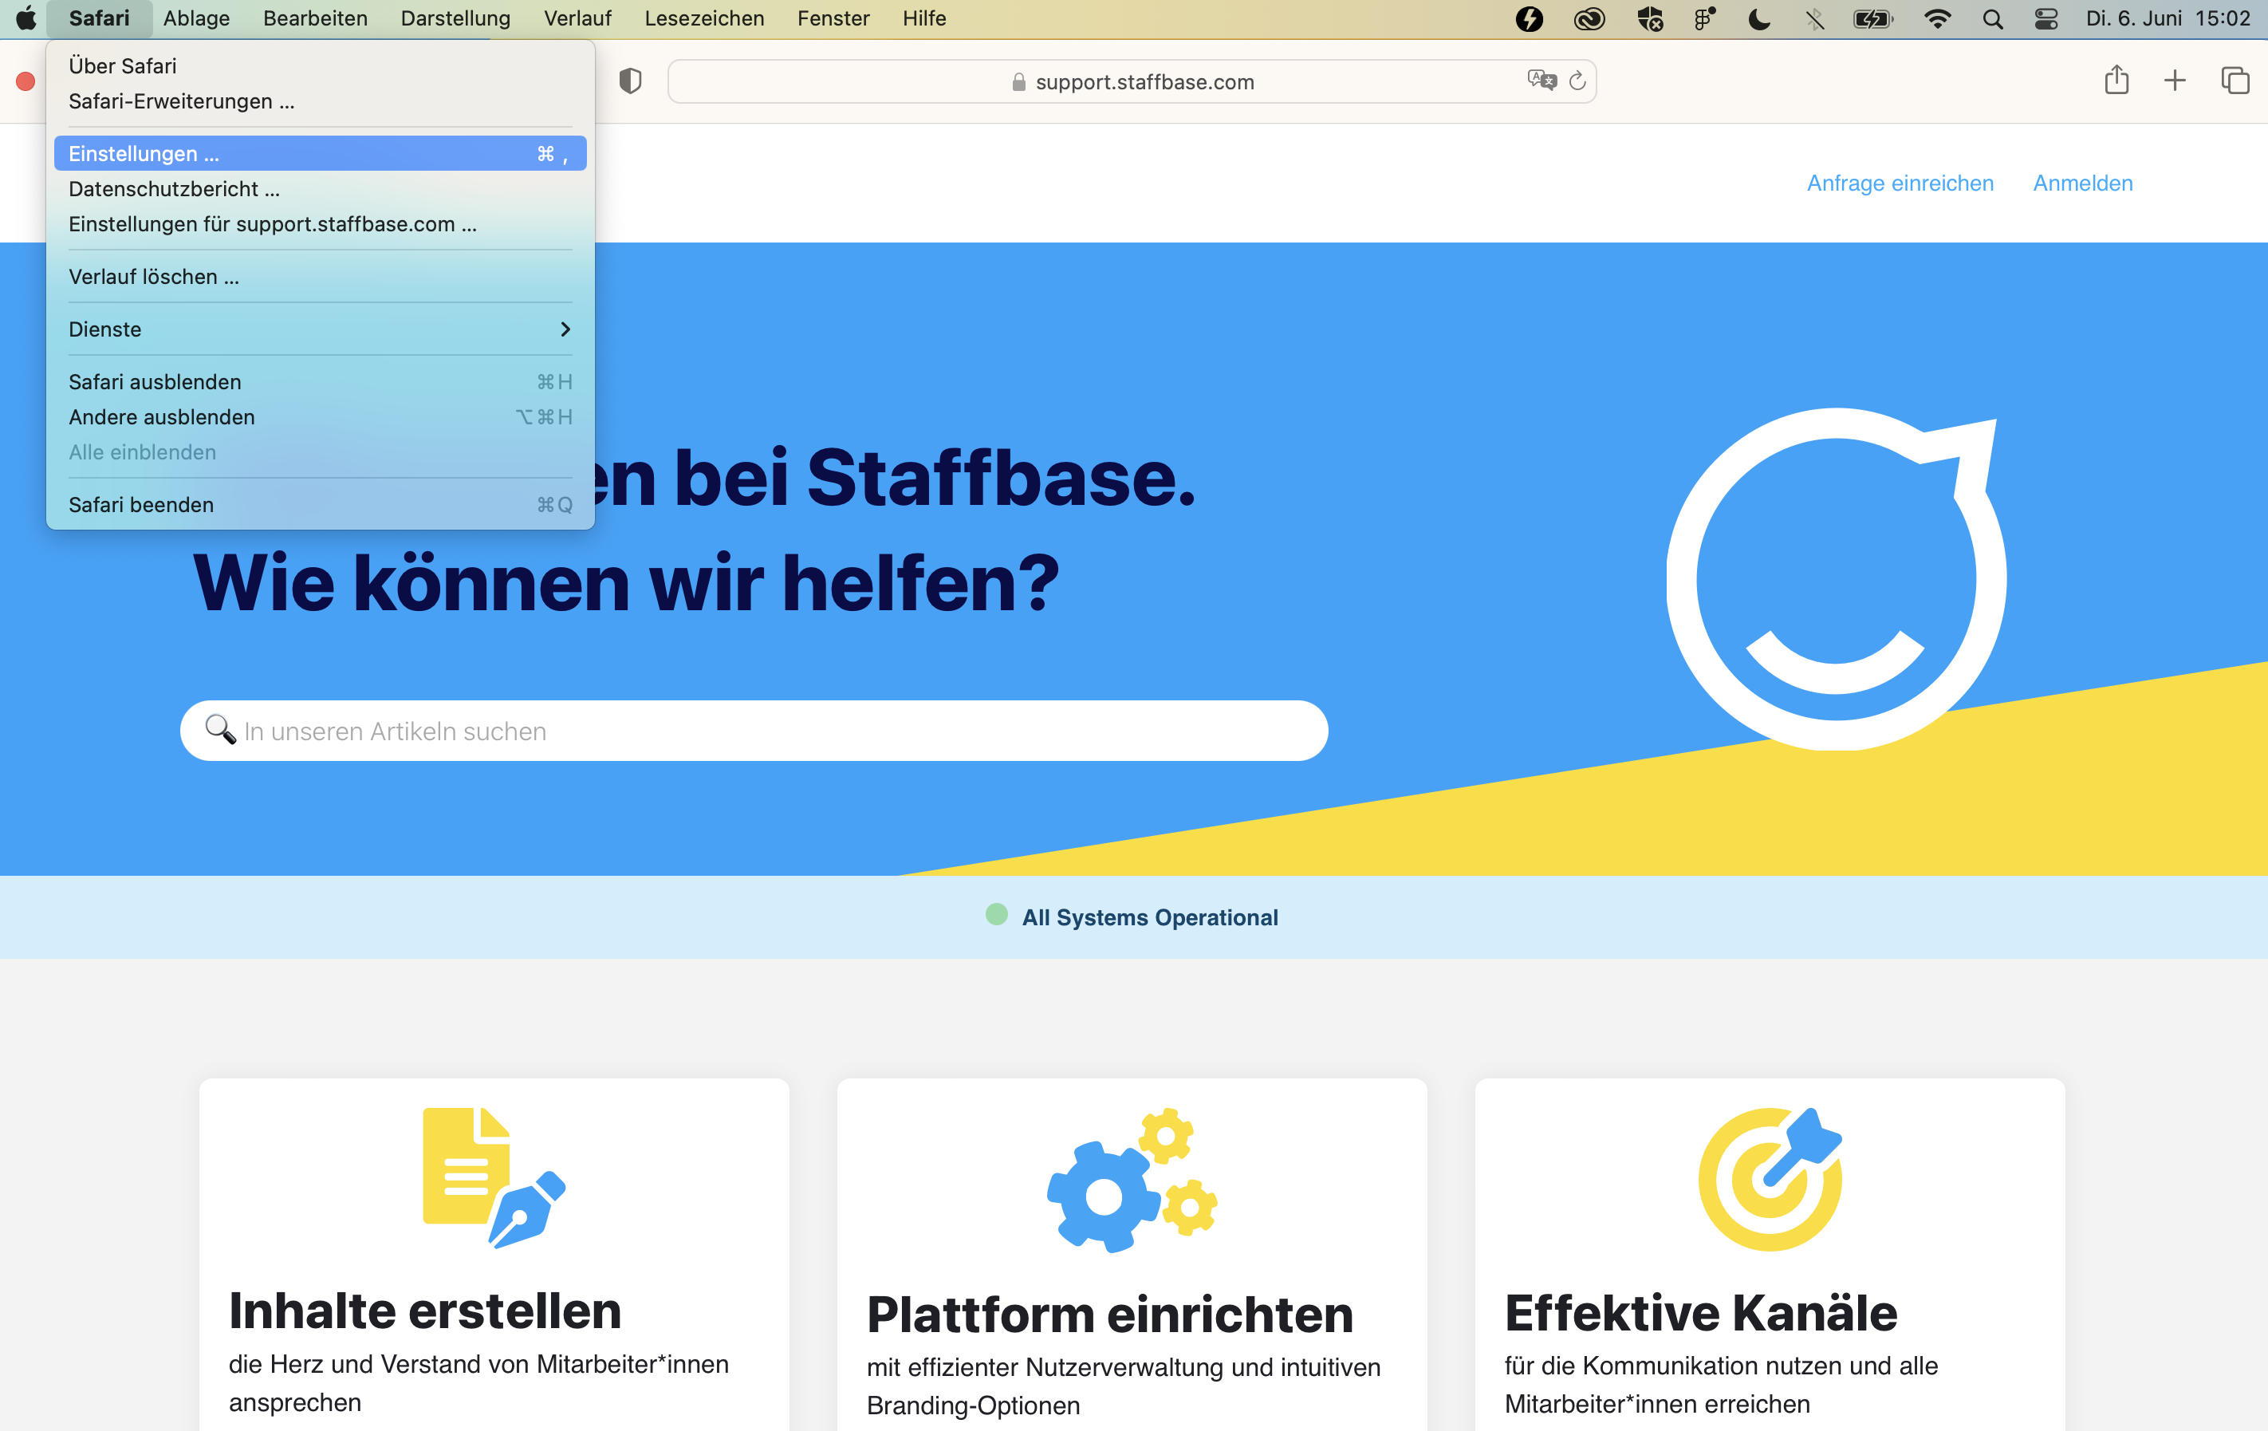Viewport: 2268px width, 1431px height.
Task: Reload the page using the refresh icon
Action: [1577, 81]
